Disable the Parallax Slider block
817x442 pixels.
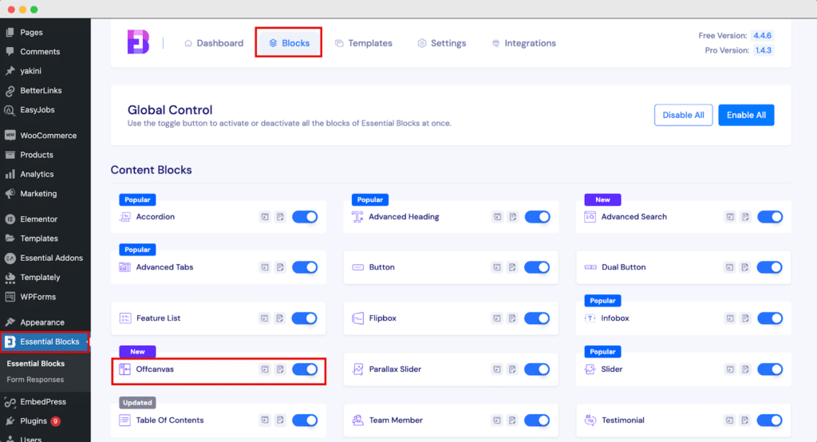click(537, 369)
